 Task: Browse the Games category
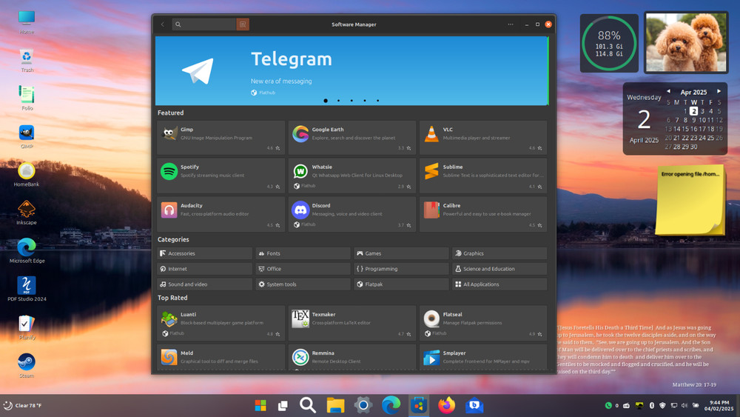coord(401,253)
